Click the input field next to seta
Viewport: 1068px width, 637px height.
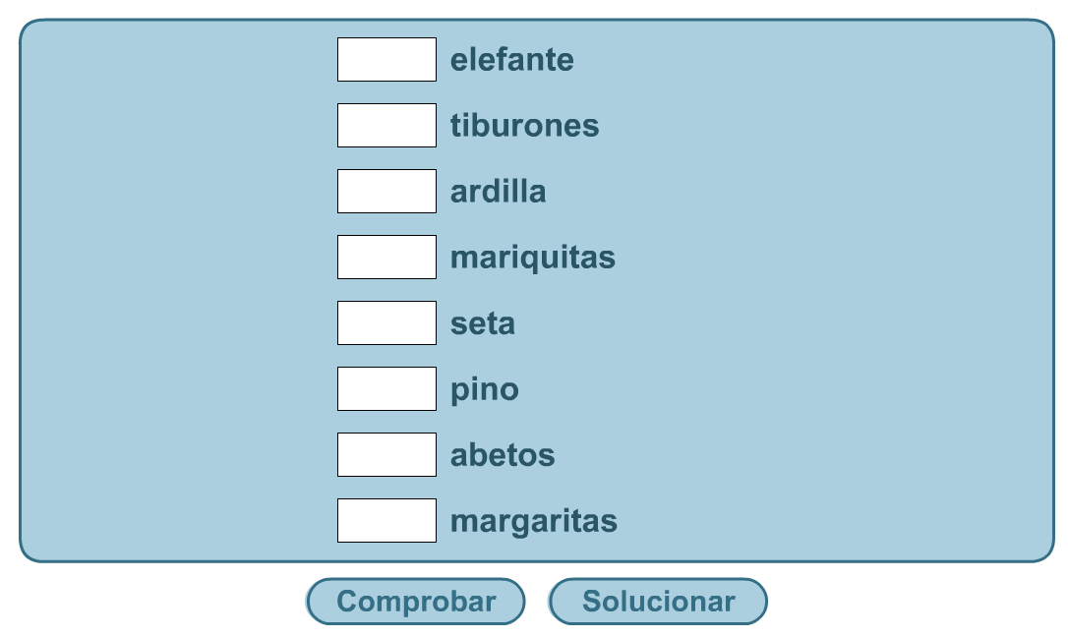(x=386, y=322)
